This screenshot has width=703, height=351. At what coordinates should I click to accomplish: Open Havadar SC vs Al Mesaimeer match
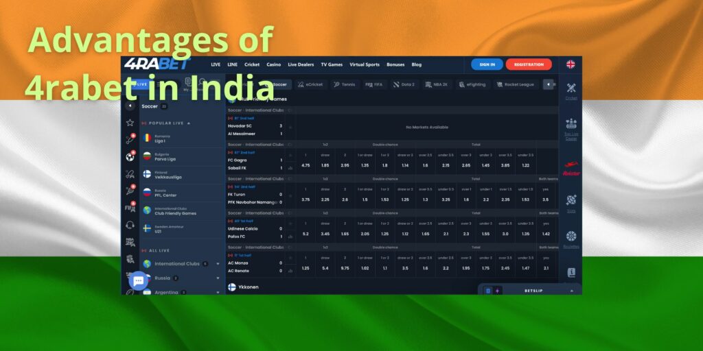click(x=255, y=130)
